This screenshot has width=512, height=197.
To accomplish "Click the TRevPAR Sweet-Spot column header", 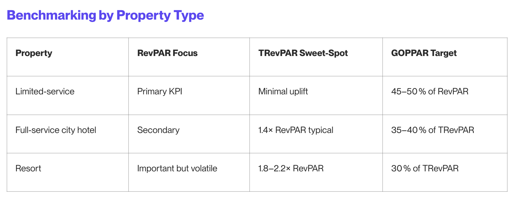I will pos(303,53).
